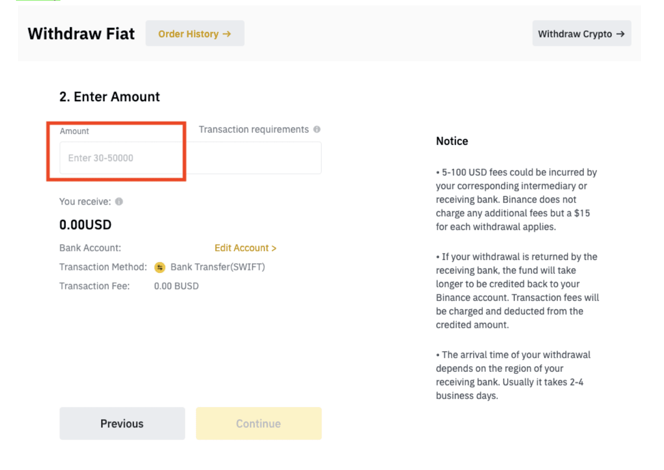Click the 0.00 BUSD transaction fee value
The width and height of the screenshot is (664, 470).
tap(176, 286)
